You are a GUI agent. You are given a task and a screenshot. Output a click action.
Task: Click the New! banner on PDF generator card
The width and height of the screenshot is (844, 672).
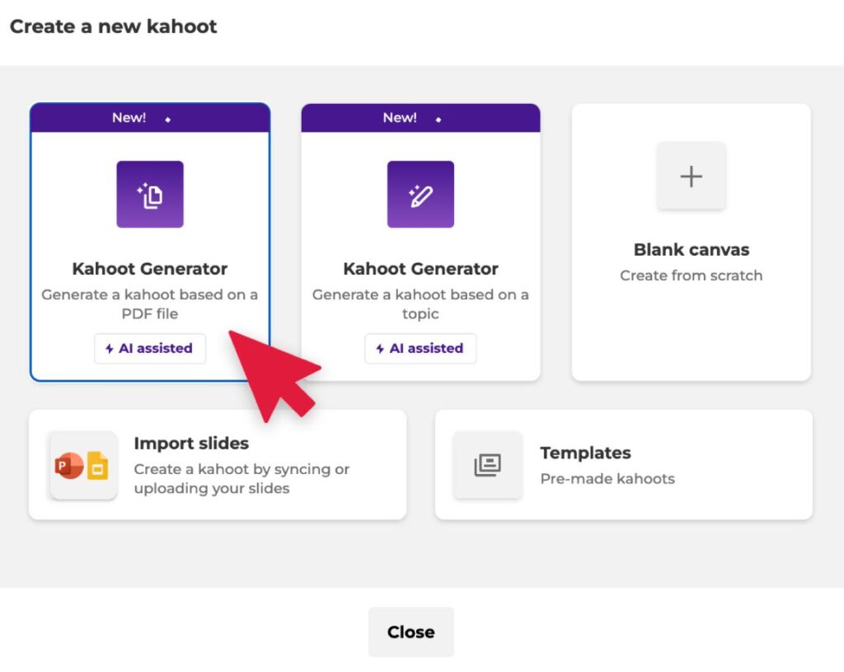point(150,117)
